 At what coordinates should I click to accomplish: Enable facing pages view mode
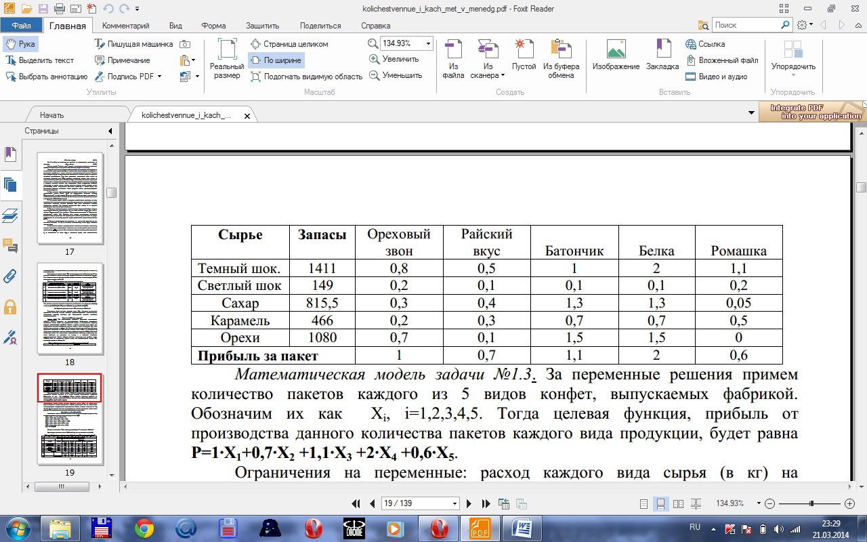pos(679,504)
